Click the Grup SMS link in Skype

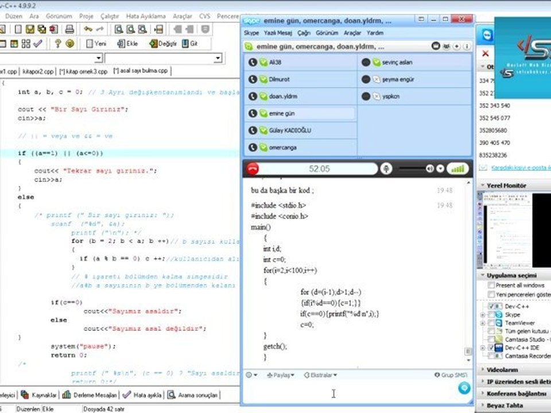click(451, 375)
